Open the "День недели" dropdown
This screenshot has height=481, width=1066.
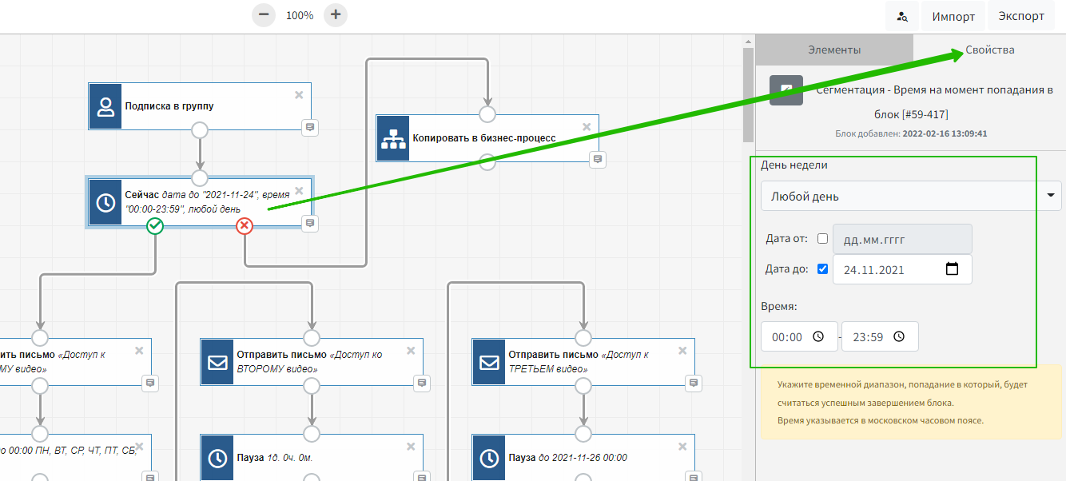point(910,196)
